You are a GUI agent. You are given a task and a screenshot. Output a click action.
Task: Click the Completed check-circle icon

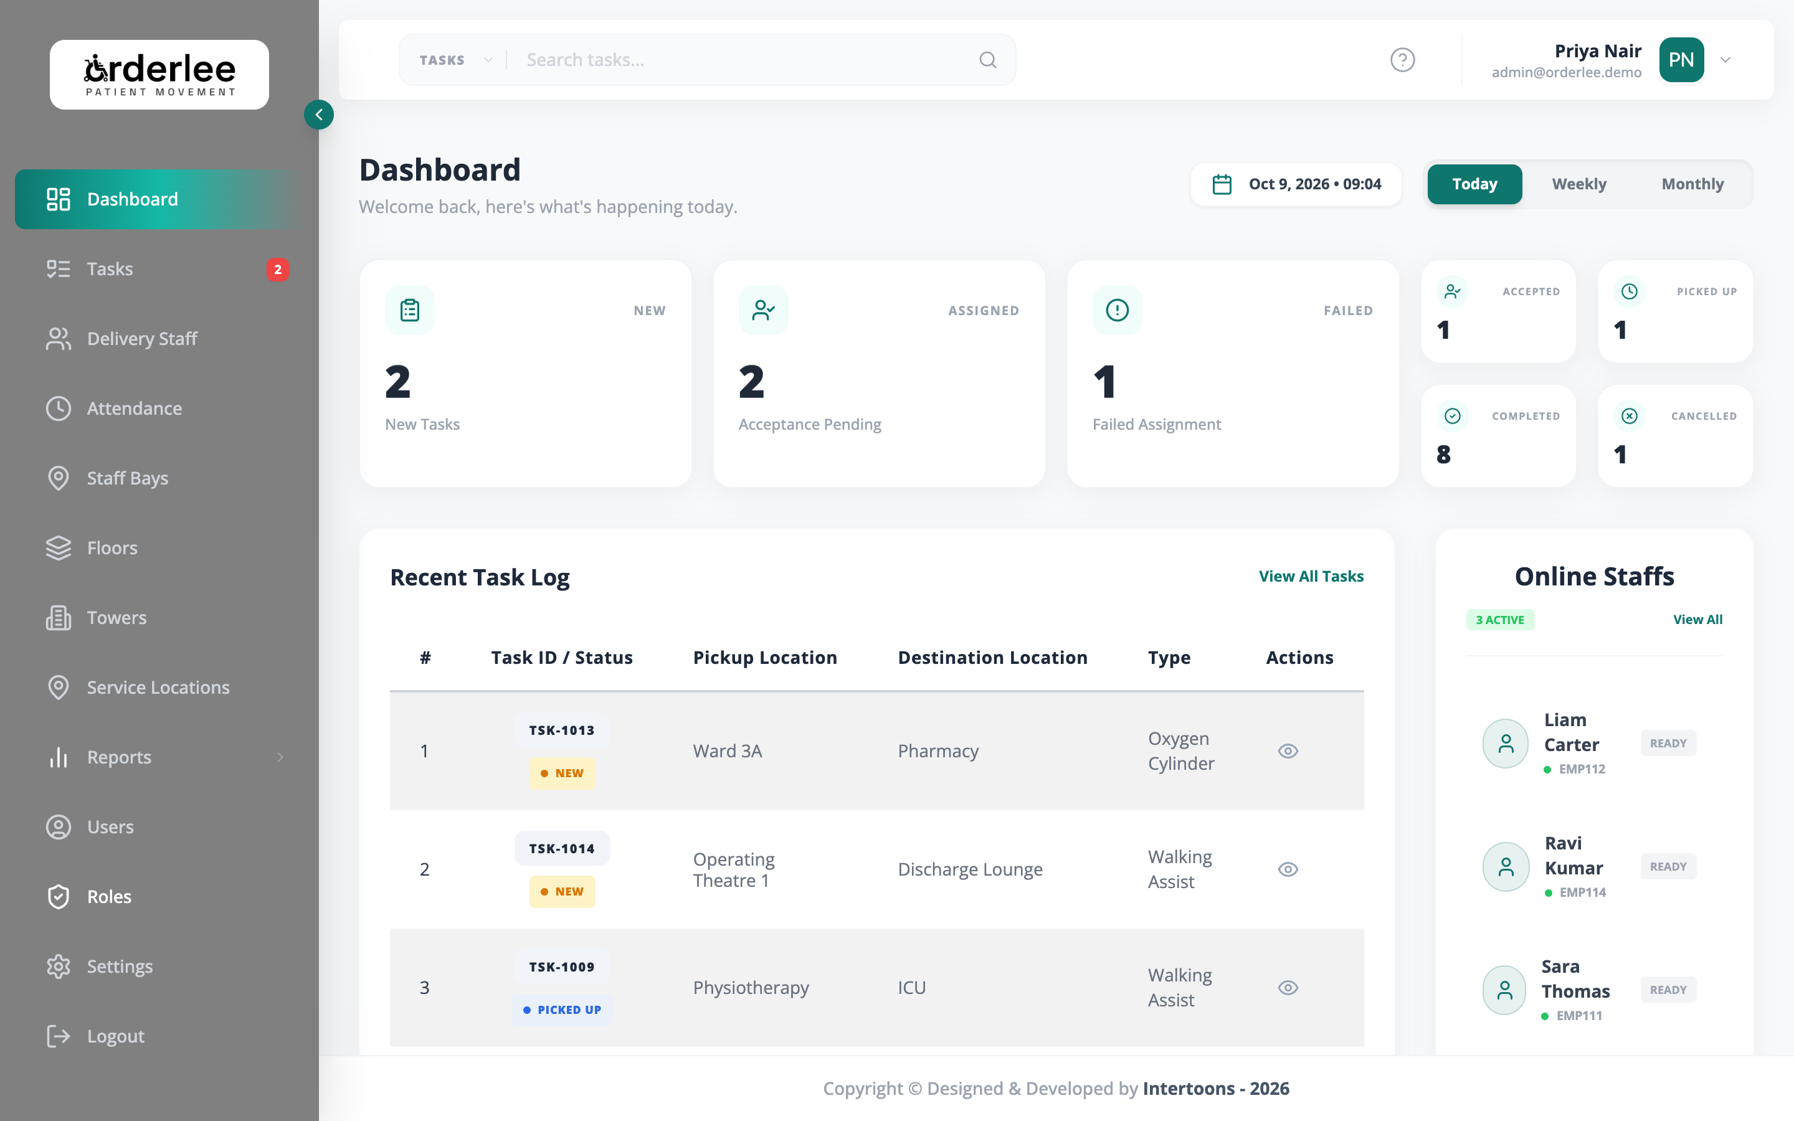coord(1452,416)
